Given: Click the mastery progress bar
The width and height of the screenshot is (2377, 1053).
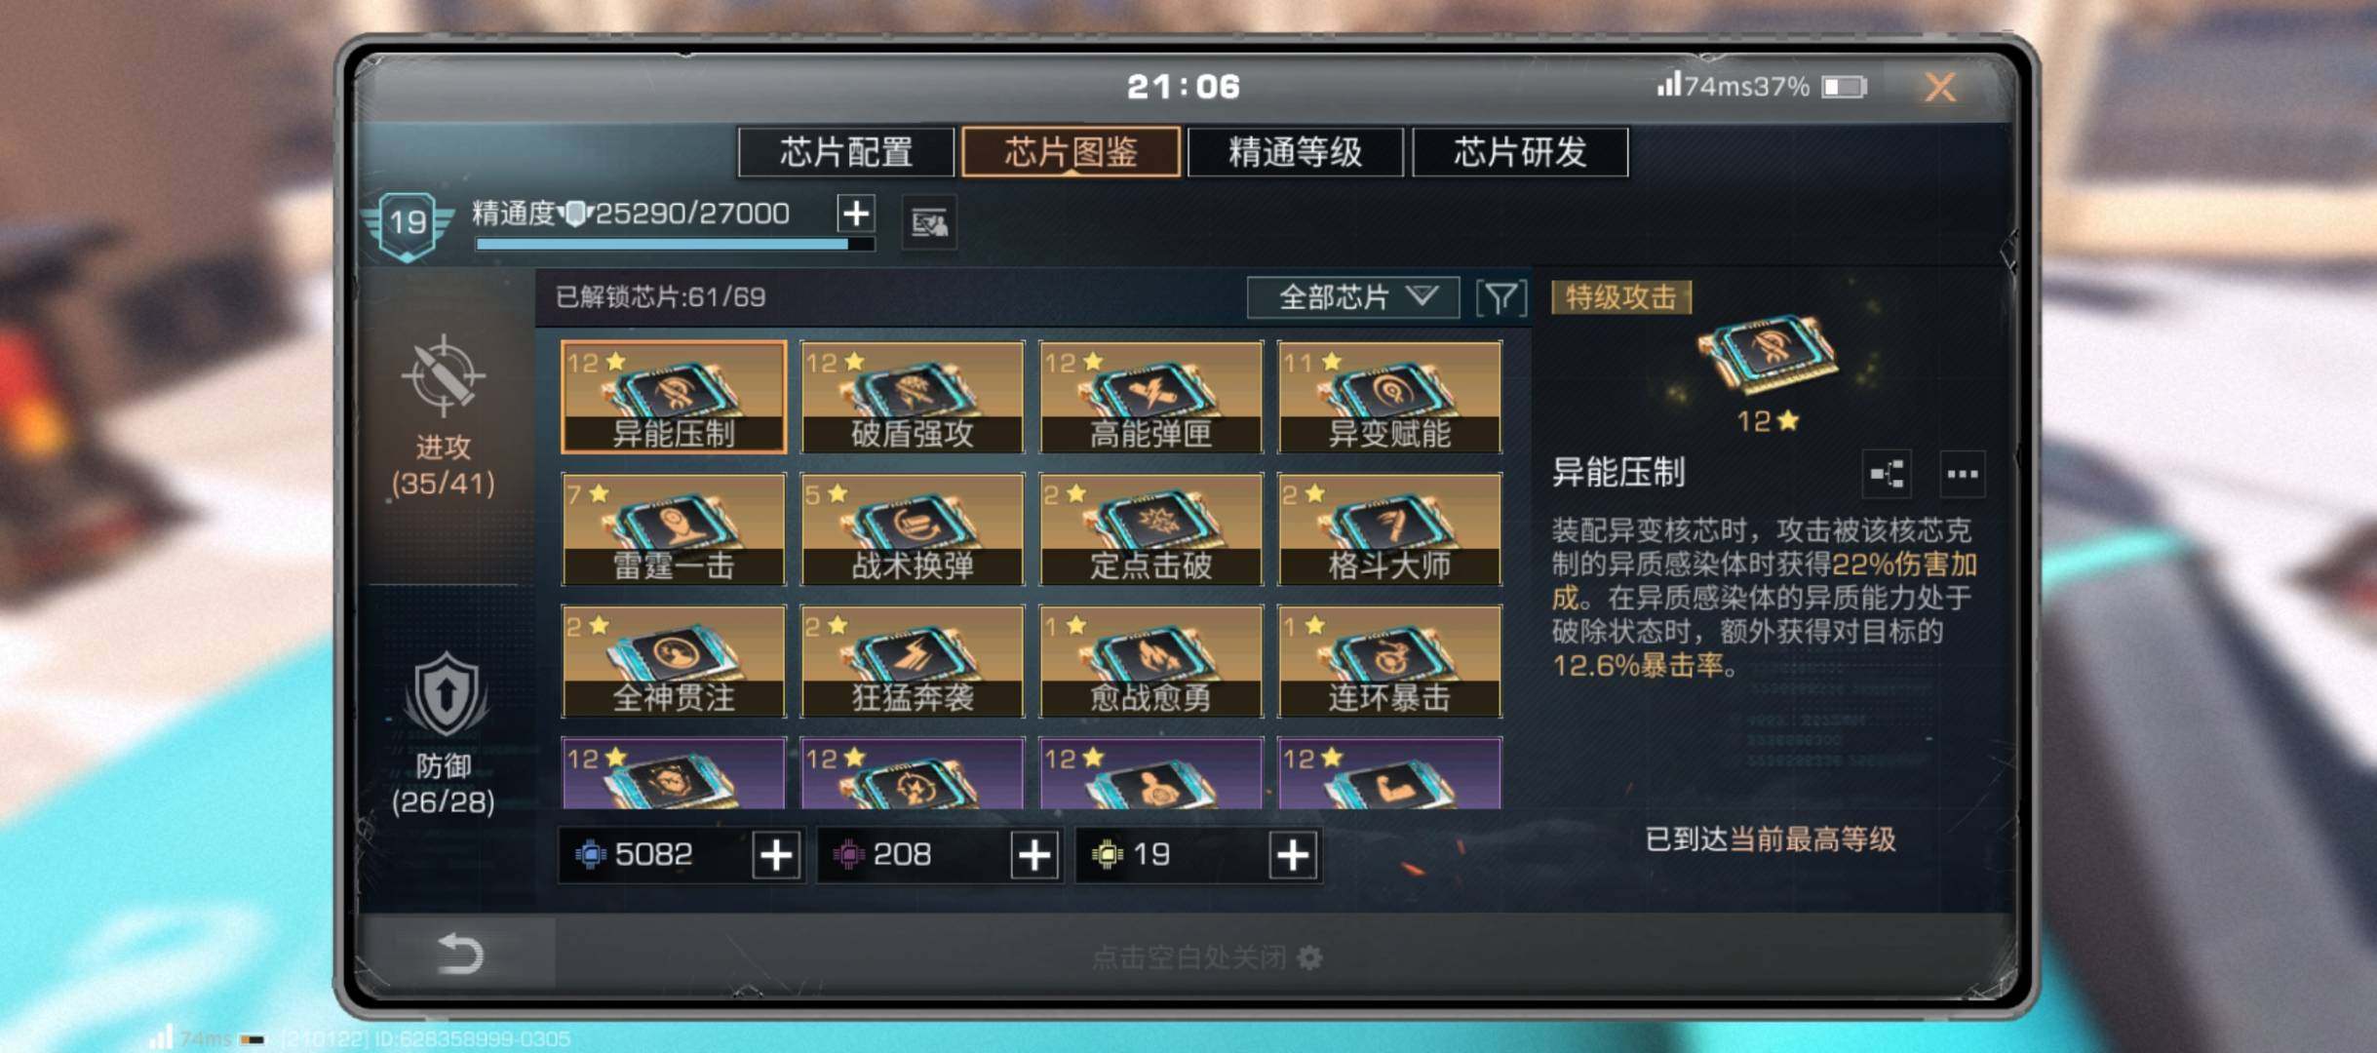Looking at the screenshot, I should point(674,245).
